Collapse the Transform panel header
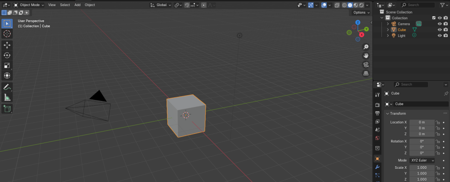The image size is (450, 182). click(399, 114)
